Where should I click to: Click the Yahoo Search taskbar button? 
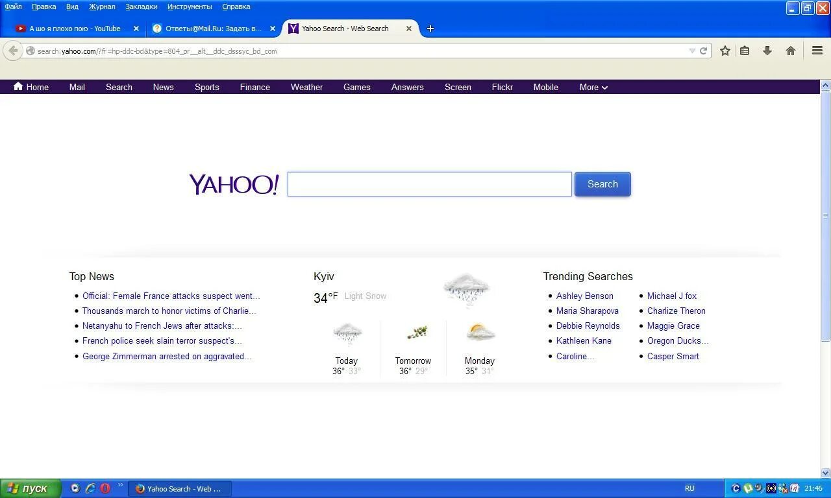point(180,489)
